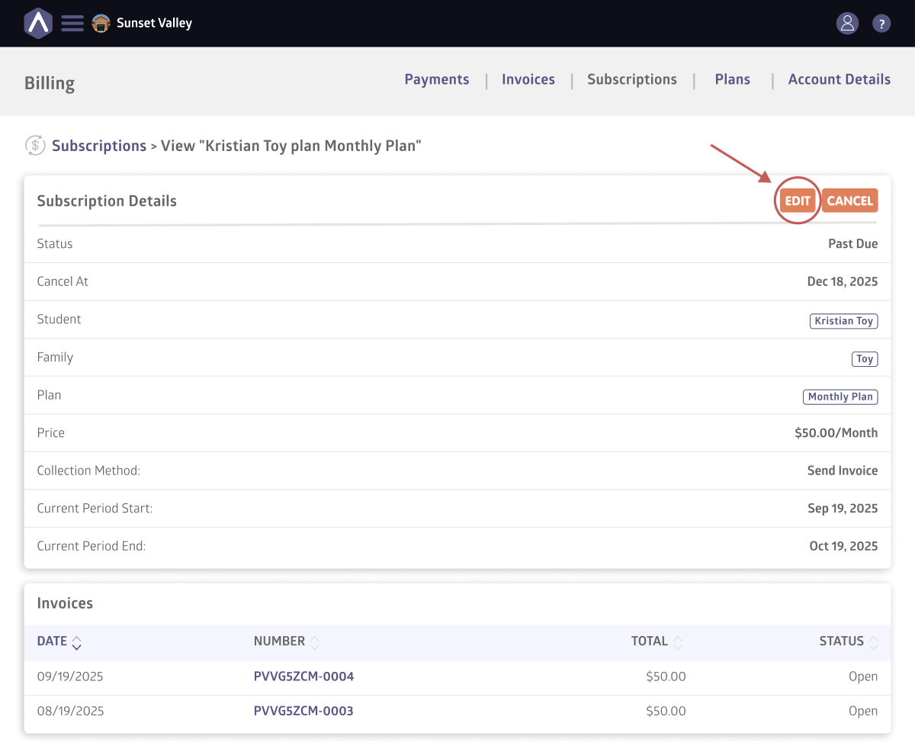This screenshot has width=915, height=752.
Task: Open the Plans tab
Action: pyautogui.click(x=732, y=79)
